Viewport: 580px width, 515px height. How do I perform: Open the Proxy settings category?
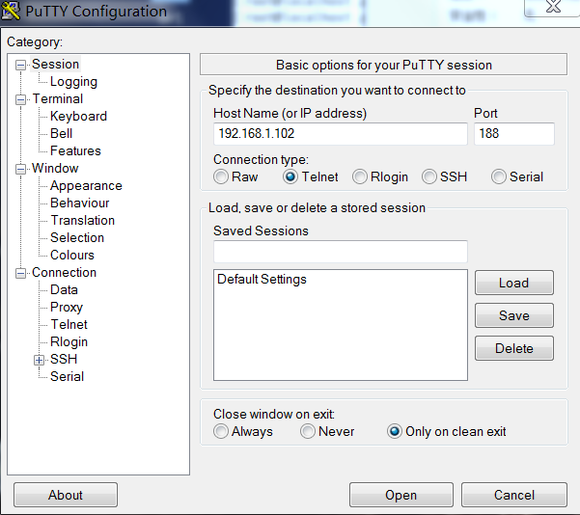pyautogui.click(x=67, y=308)
